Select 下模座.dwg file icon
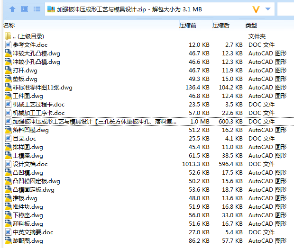Viewport: 294px width, 248px height. (8, 215)
